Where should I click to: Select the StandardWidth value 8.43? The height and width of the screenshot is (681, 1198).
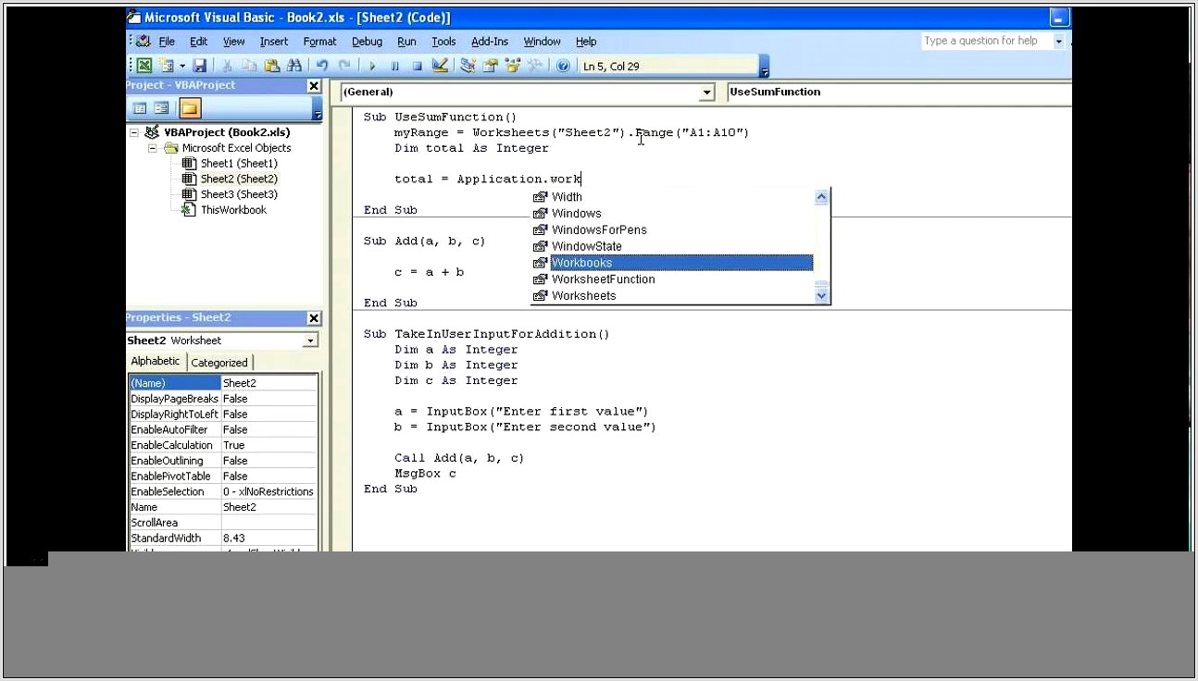[x=269, y=539]
